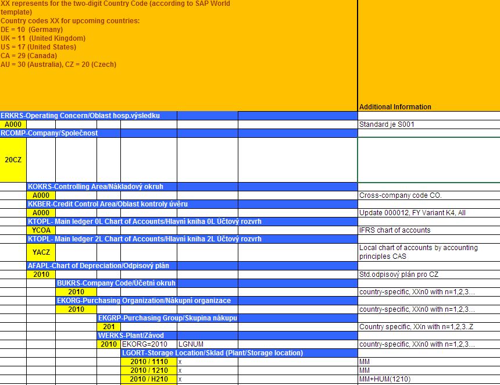Select the 2010 cell under BUKRS
The width and height of the screenshot is (500, 385).
tap(76, 292)
